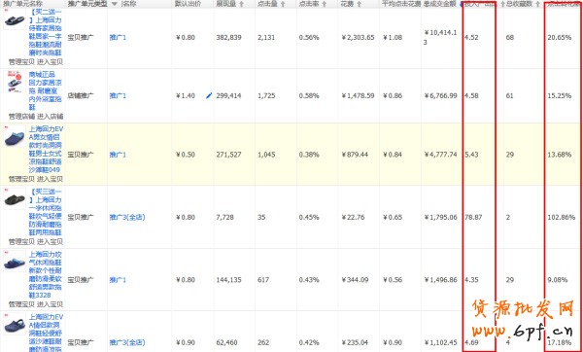Click 管理宝贝 under the 吹气休闲拖鞋 3328 product

point(21,304)
